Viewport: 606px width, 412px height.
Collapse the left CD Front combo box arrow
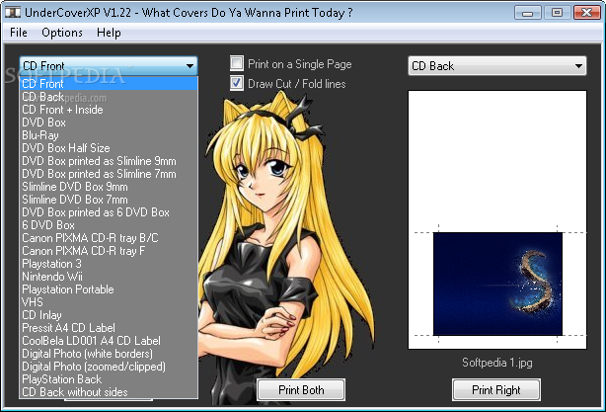click(189, 66)
